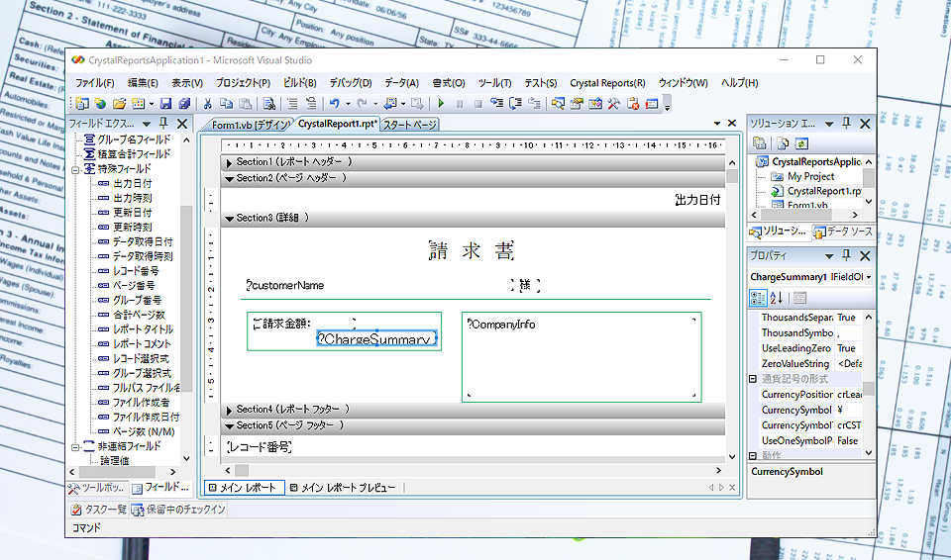The width and height of the screenshot is (951, 560).
Task: Open Object Browser toolbar icon
Action: tap(595, 104)
